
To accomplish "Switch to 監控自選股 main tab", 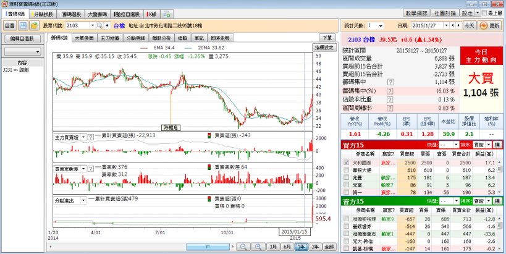I will 127,14.
